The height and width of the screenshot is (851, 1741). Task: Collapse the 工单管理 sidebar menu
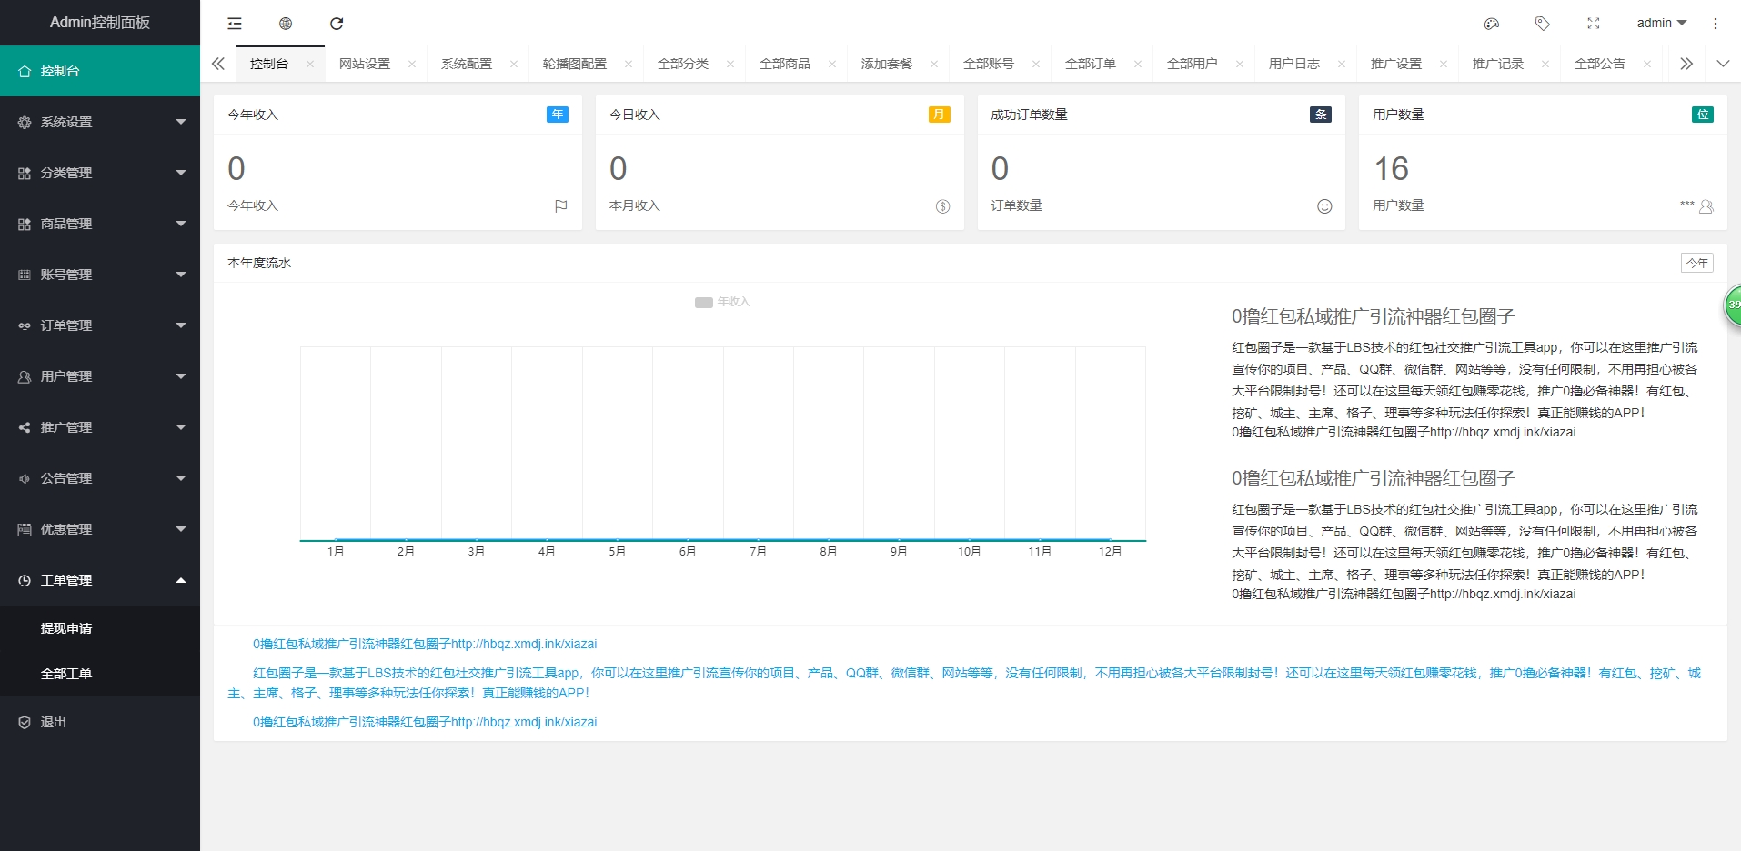click(100, 580)
